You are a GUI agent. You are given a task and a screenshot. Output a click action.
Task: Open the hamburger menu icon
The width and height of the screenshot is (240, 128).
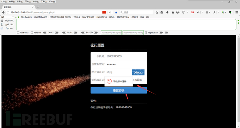[x=237, y=12]
